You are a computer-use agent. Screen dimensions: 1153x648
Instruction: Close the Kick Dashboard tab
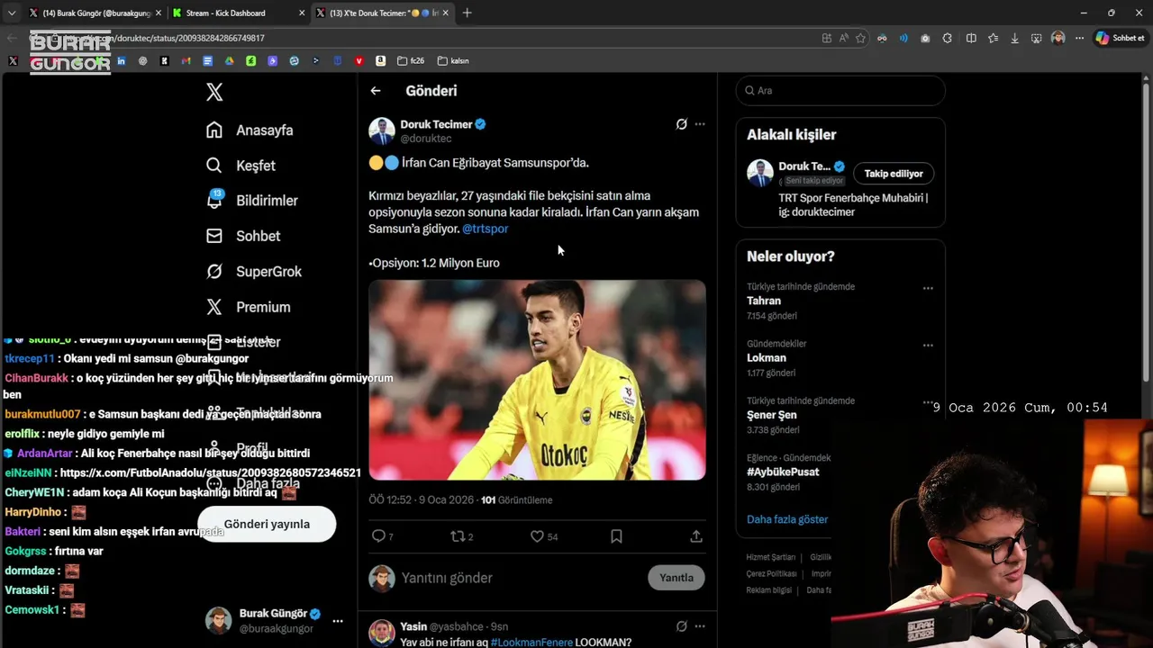300,13
